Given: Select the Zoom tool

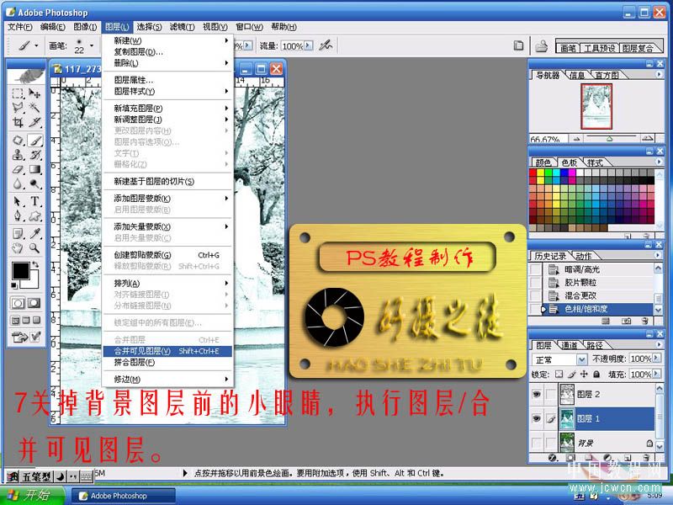Looking at the screenshot, I should (34, 247).
